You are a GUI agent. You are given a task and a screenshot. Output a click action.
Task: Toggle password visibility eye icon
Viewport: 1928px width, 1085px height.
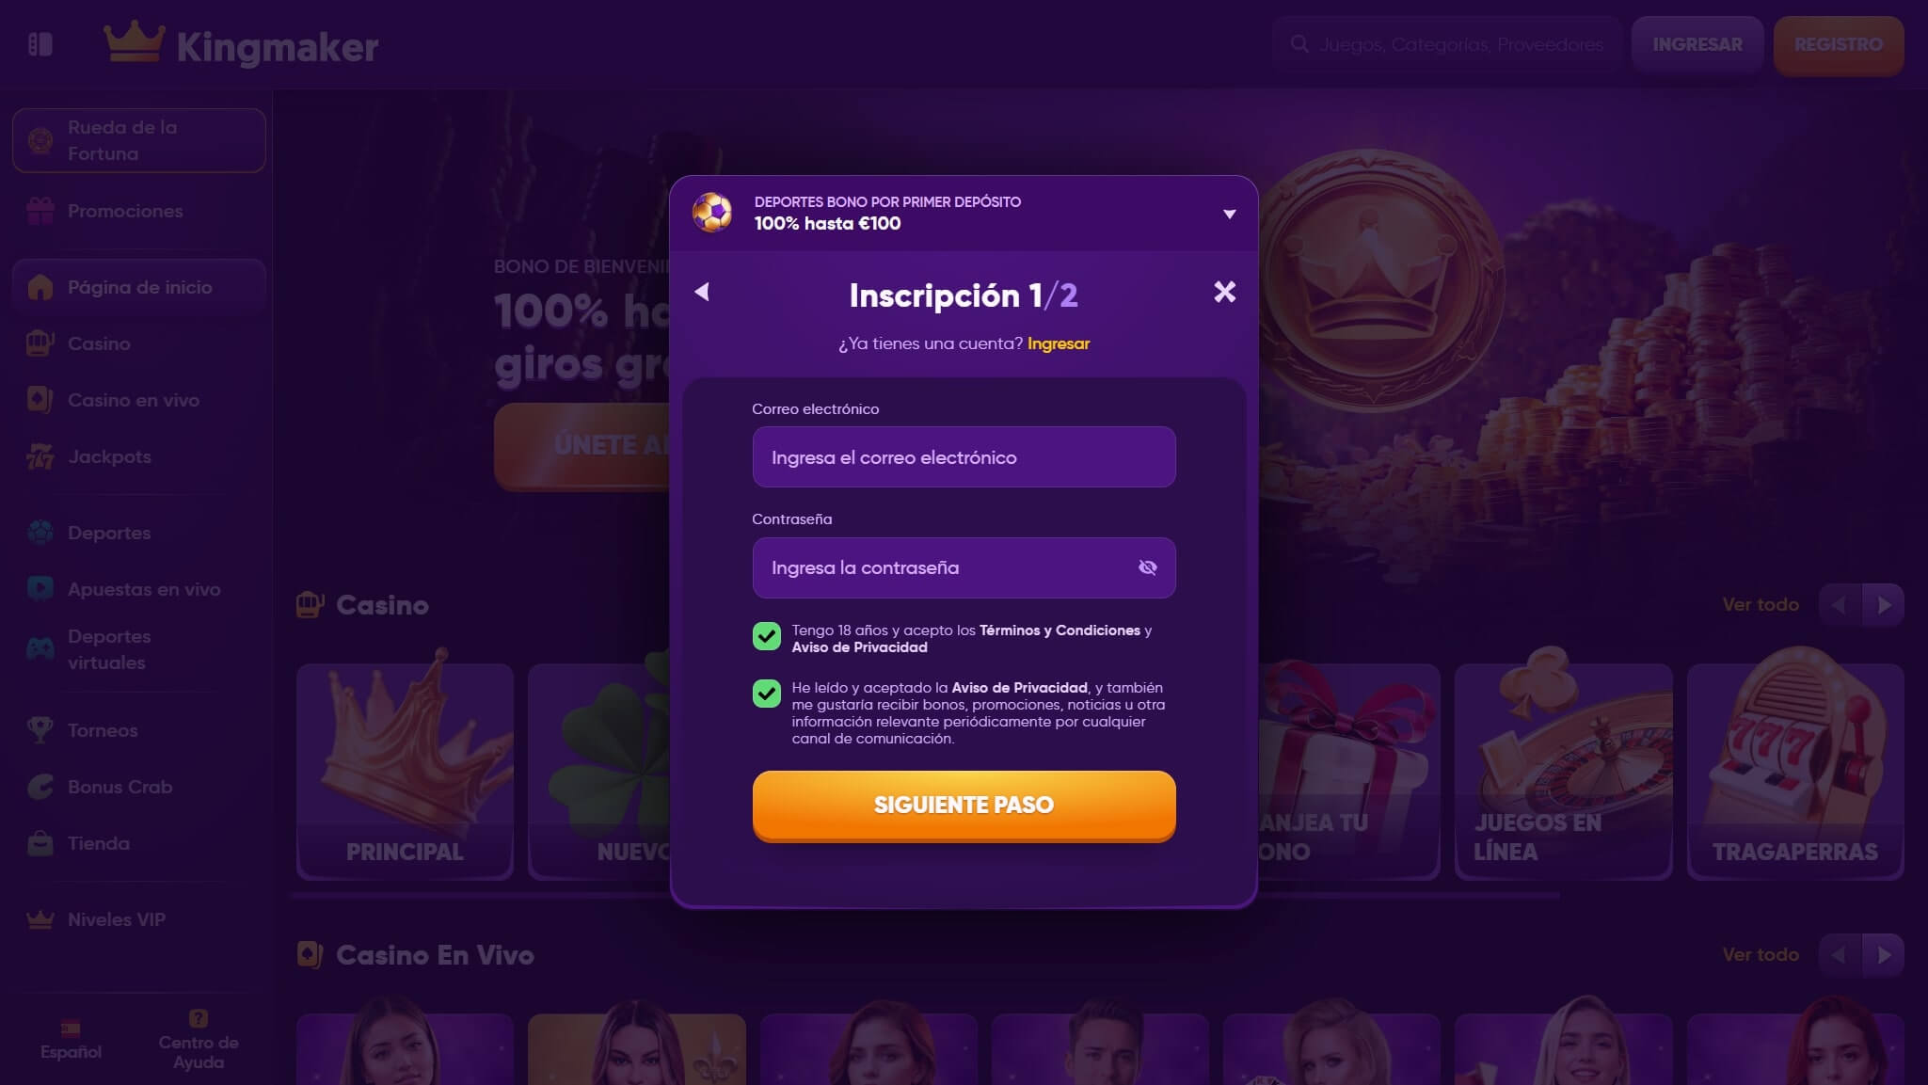[x=1147, y=567]
